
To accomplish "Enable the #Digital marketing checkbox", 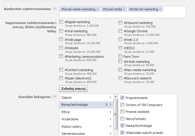I will point(61,22).
